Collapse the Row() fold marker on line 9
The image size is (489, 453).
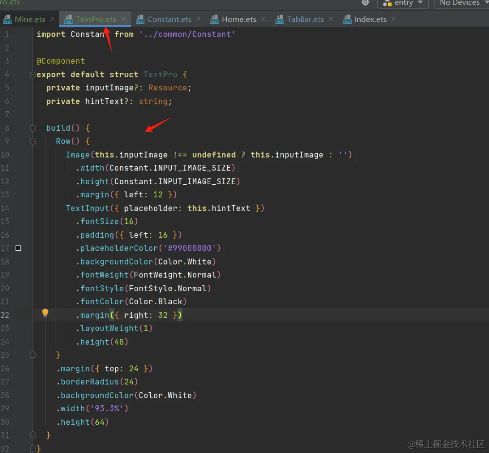point(33,141)
